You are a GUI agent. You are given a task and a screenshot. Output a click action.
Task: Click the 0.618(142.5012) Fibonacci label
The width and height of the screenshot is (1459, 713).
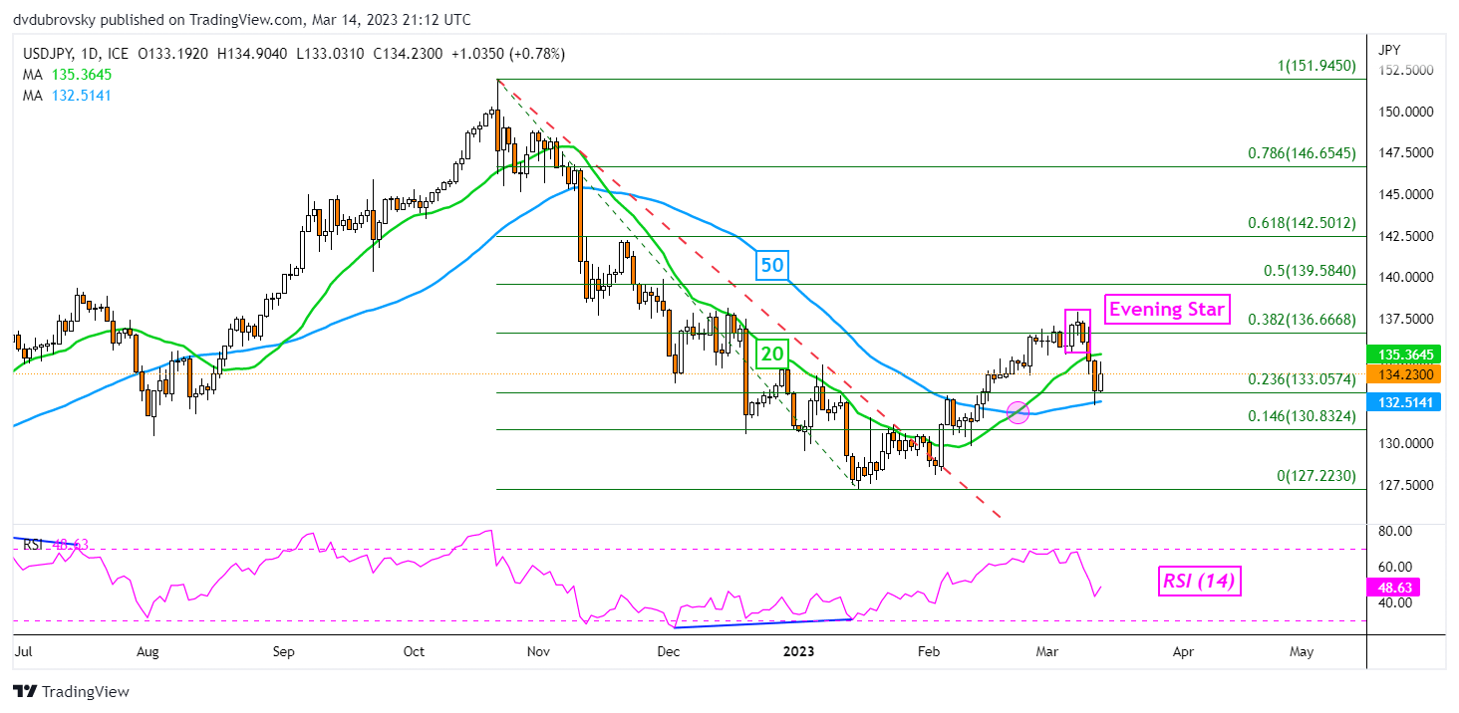pos(1303,223)
